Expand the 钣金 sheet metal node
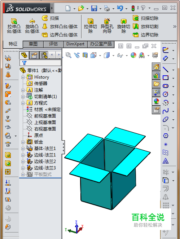This screenshot has height=239, width=180. pyautogui.click(x=23, y=142)
